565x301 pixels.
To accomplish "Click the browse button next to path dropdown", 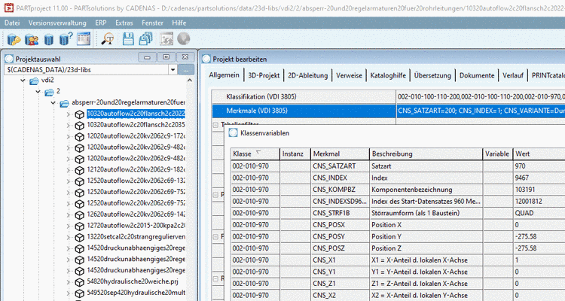I will click(186, 69).
